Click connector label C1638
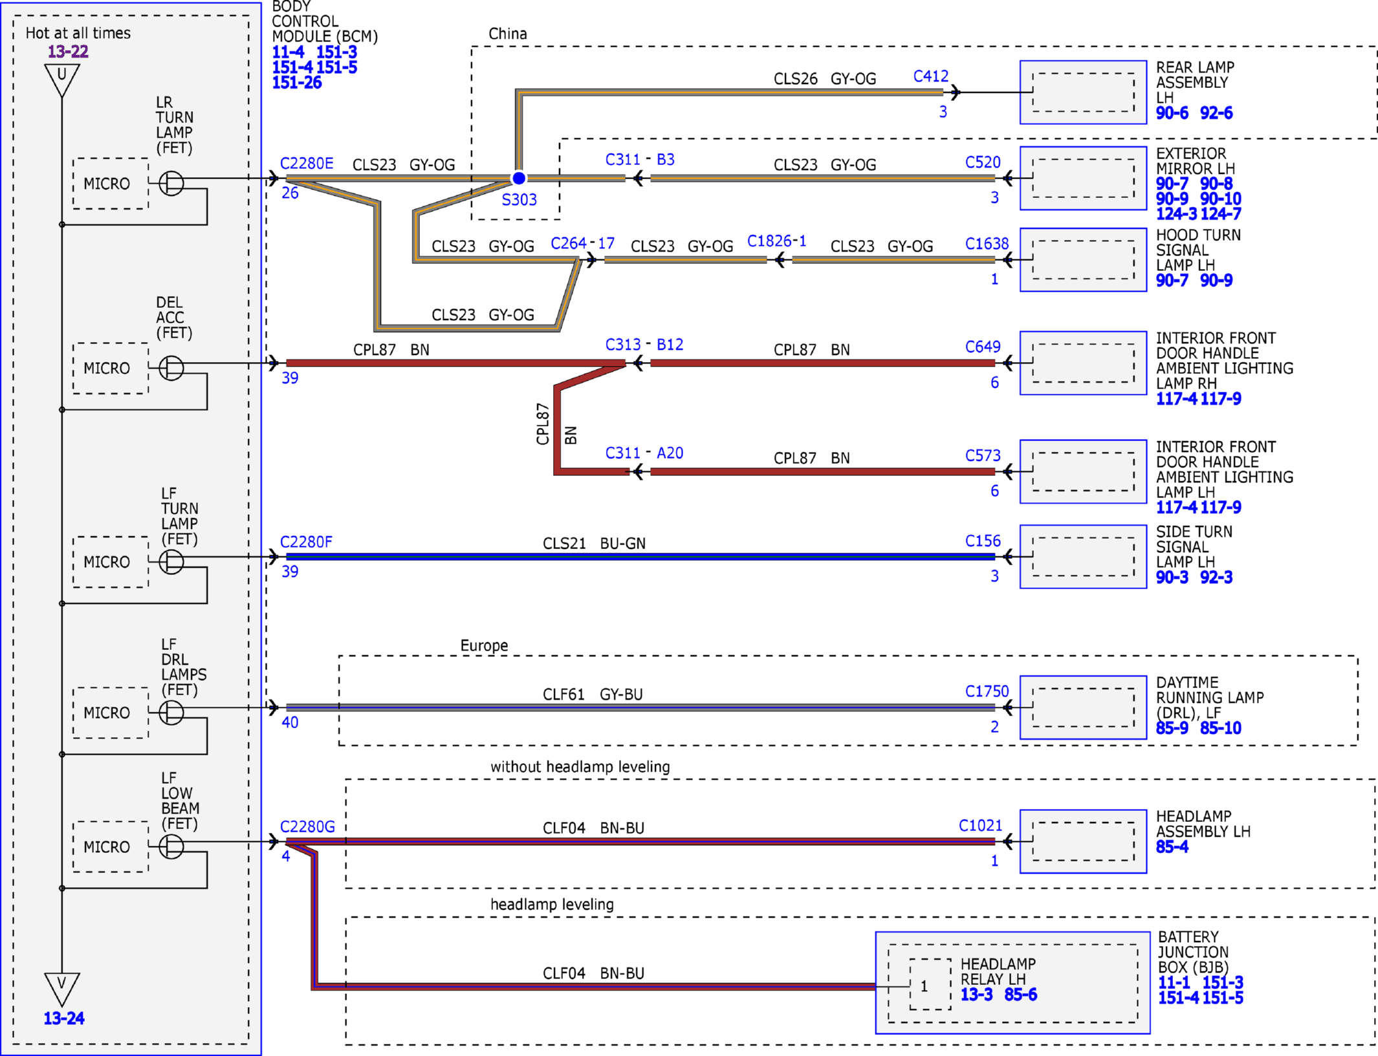Screen dimensions: 1378x1056 point(987,244)
